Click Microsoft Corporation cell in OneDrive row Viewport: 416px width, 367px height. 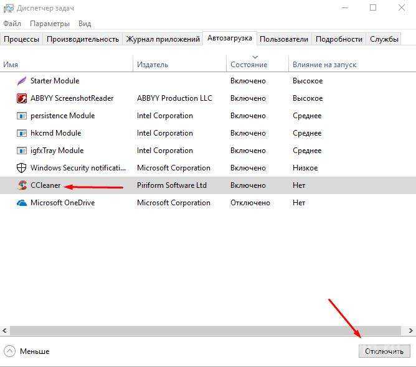pyautogui.click(x=174, y=203)
